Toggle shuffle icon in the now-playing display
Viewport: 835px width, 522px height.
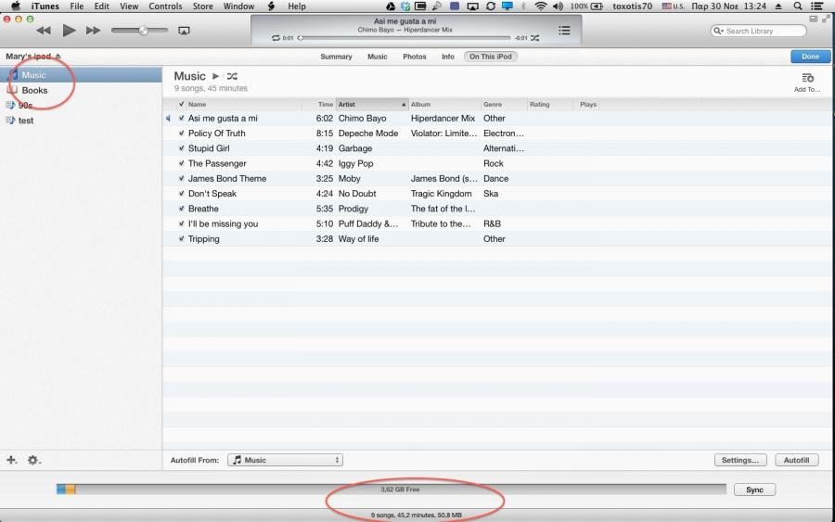534,38
